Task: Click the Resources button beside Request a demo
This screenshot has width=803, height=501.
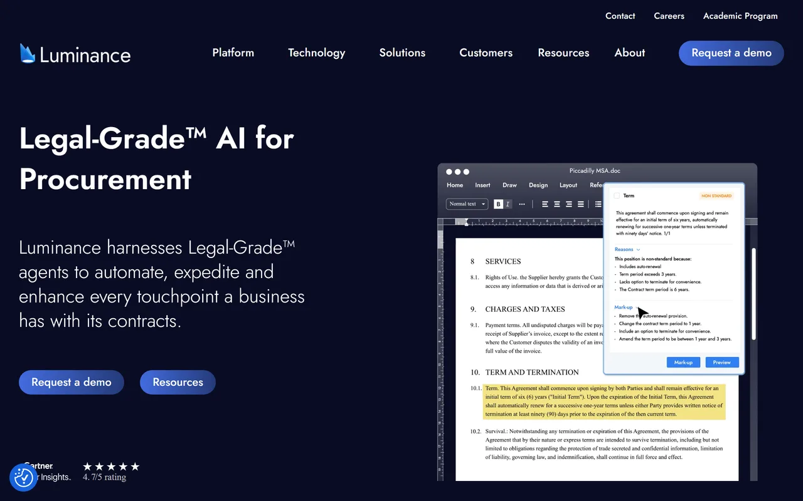Action: 178,382
